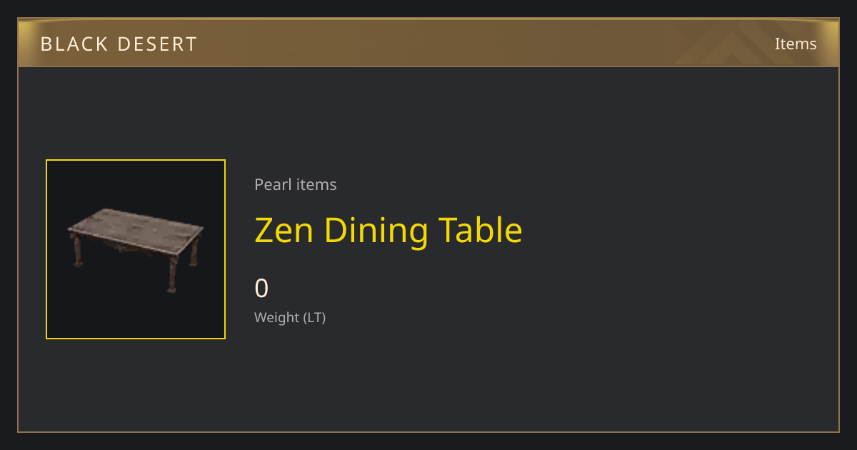Click the Weight (LT) label
The height and width of the screenshot is (450, 857).
click(x=290, y=317)
